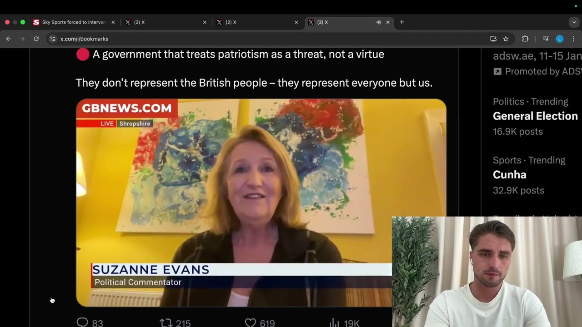Click the 'Sports · Trending' label
Viewport: 582px width, 327px height.
tap(529, 160)
